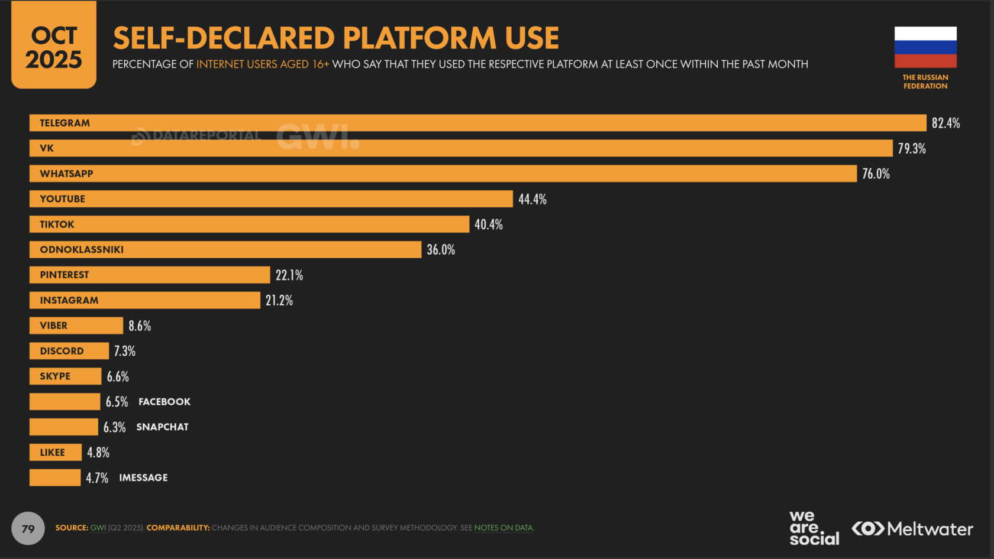The image size is (994, 559).
Task: Click the Instagram bar
Action: (145, 300)
